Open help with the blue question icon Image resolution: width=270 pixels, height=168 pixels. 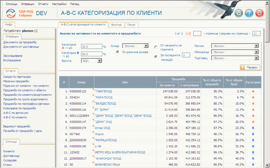tap(249, 13)
